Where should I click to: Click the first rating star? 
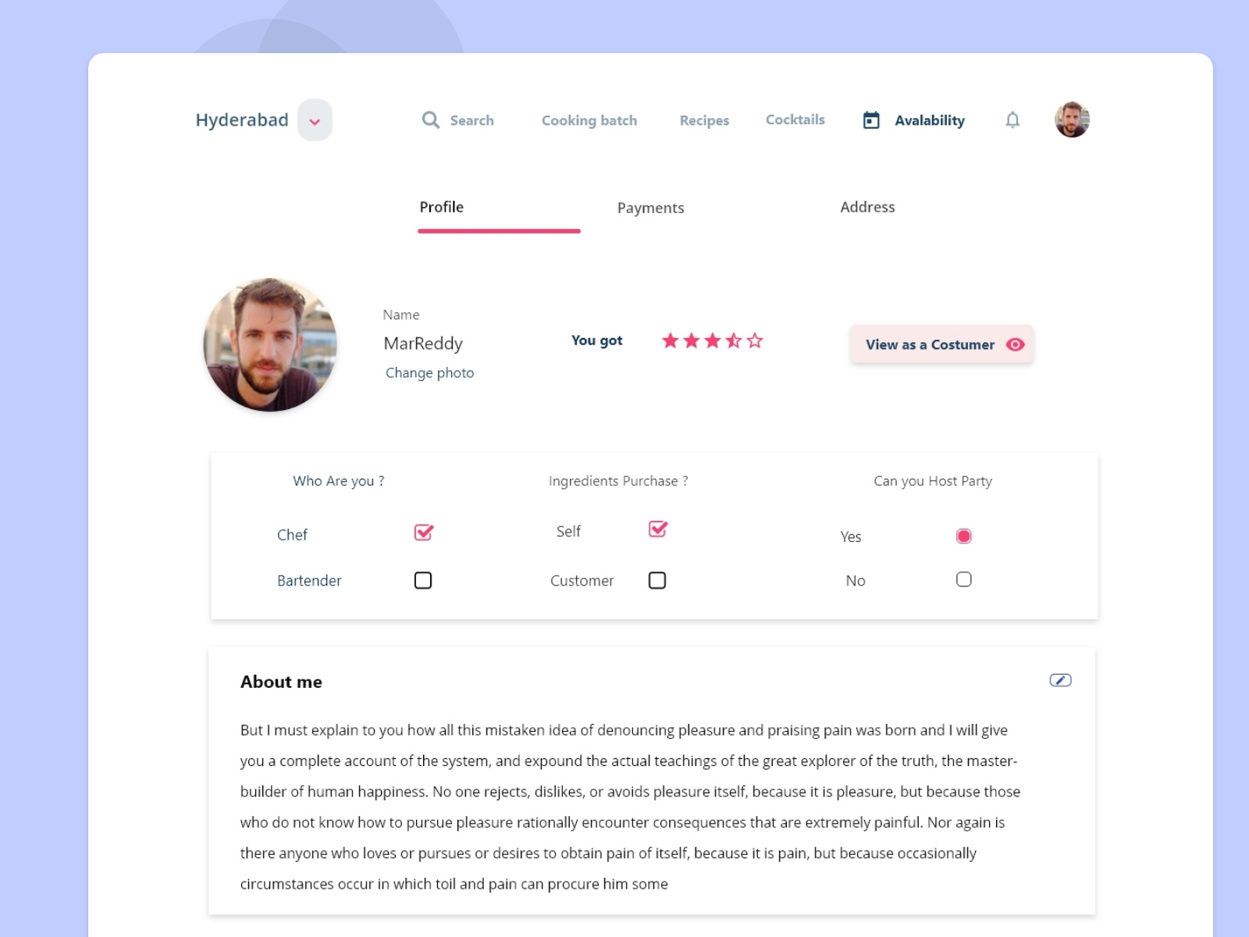(x=670, y=340)
